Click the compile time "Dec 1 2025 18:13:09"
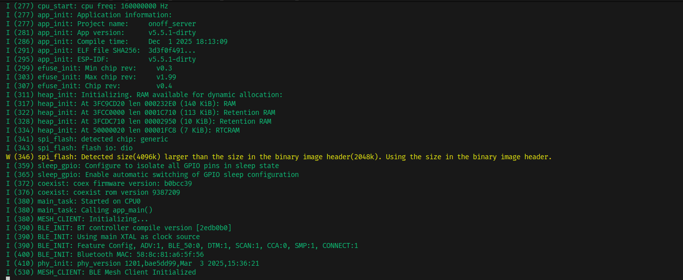 point(187,41)
